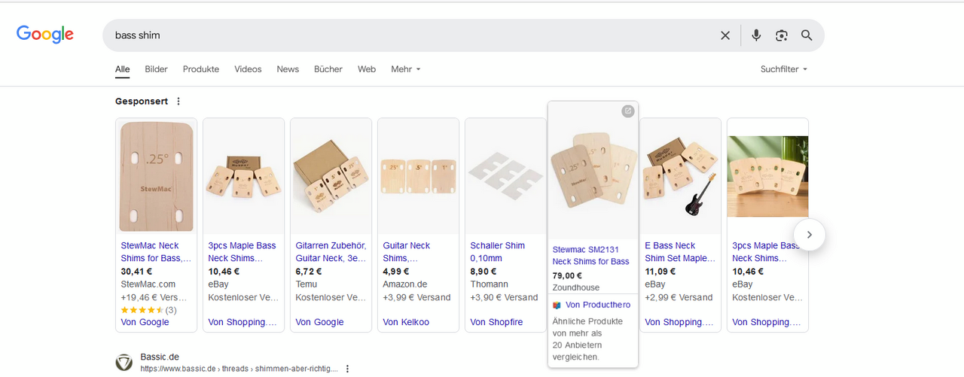964x377 pixels.
Task: Click the magnifying glass search icon
Action: [807, 35]
